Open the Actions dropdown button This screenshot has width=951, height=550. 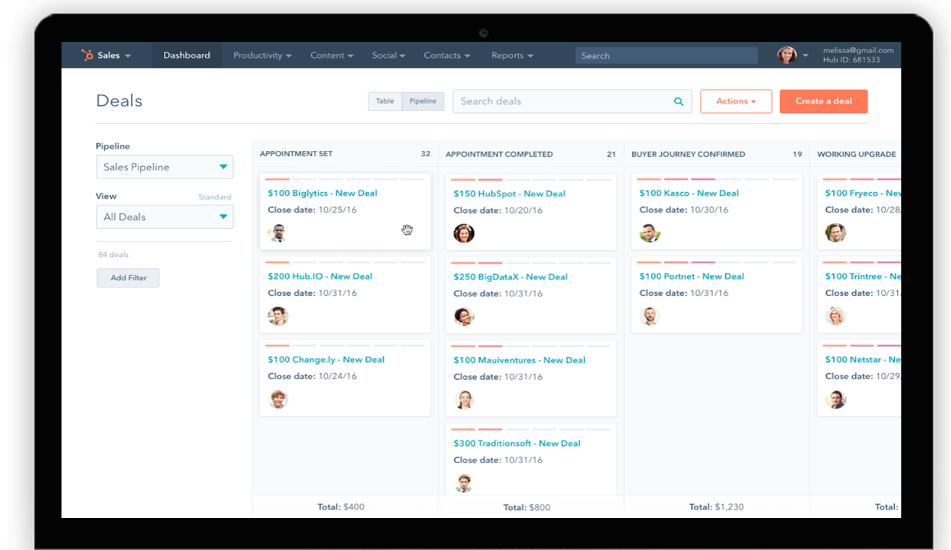point(736,101)
